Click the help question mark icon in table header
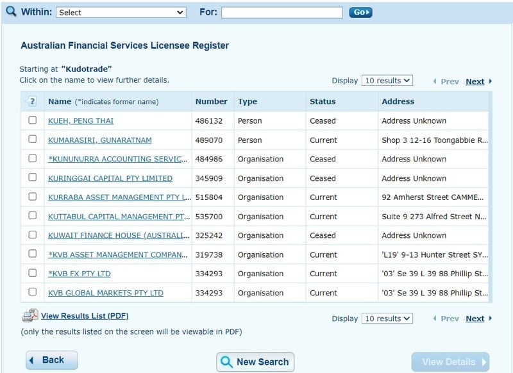 click(32, 101)
